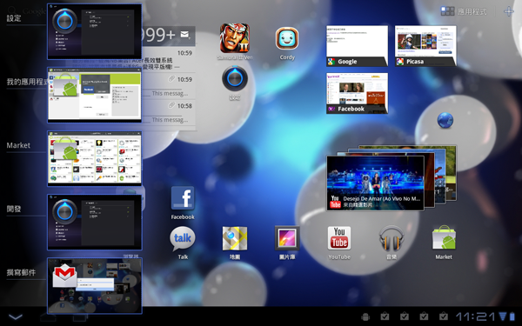Screen dimensions: 522x326
Task: Open the Facebook bookmark thumbnail
Action: coord(358,93)
